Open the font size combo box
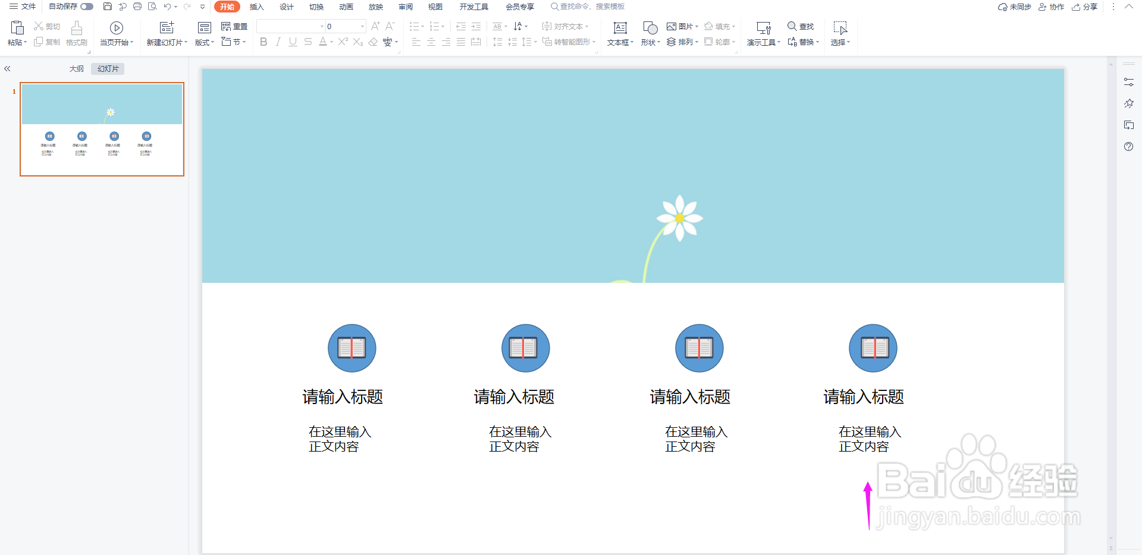 346,26
